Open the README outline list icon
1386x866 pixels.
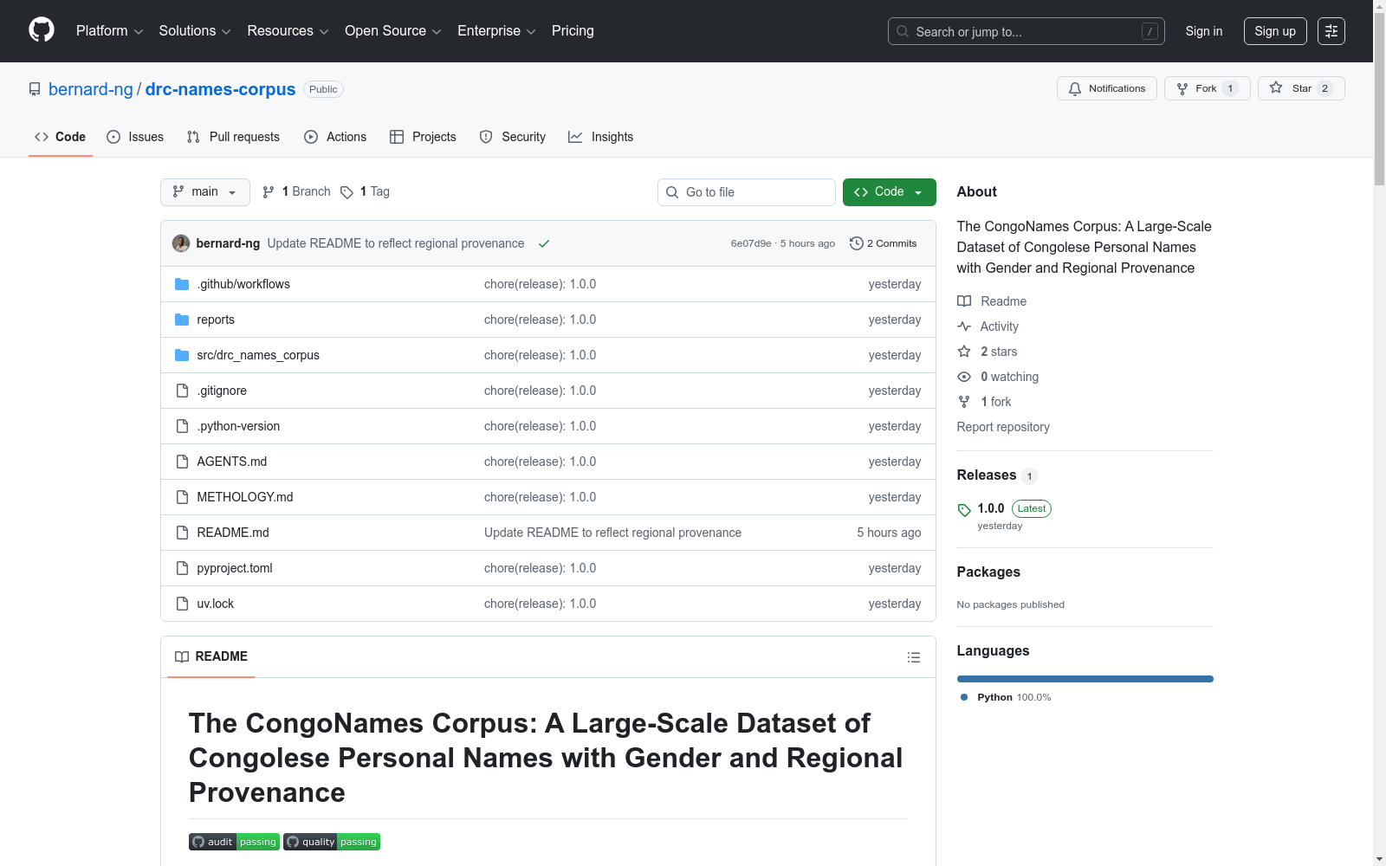coord(913,657)
